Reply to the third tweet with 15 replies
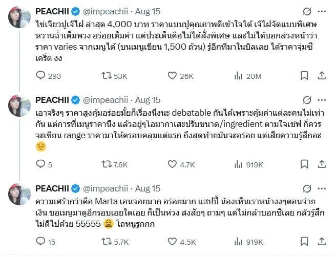The image size is (336, 257). tap(41, 242)
